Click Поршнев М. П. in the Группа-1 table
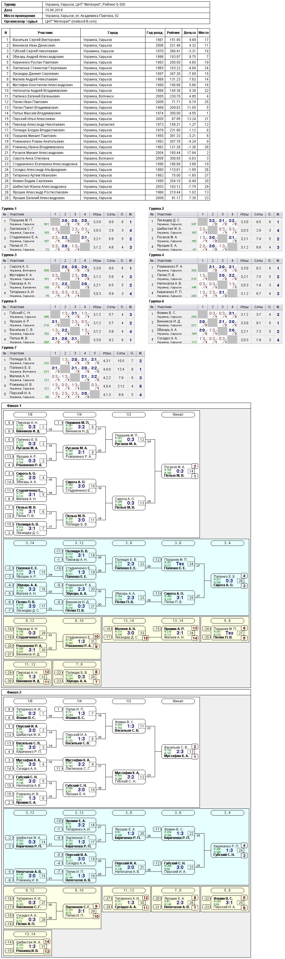285x959 pixels. 21,220
